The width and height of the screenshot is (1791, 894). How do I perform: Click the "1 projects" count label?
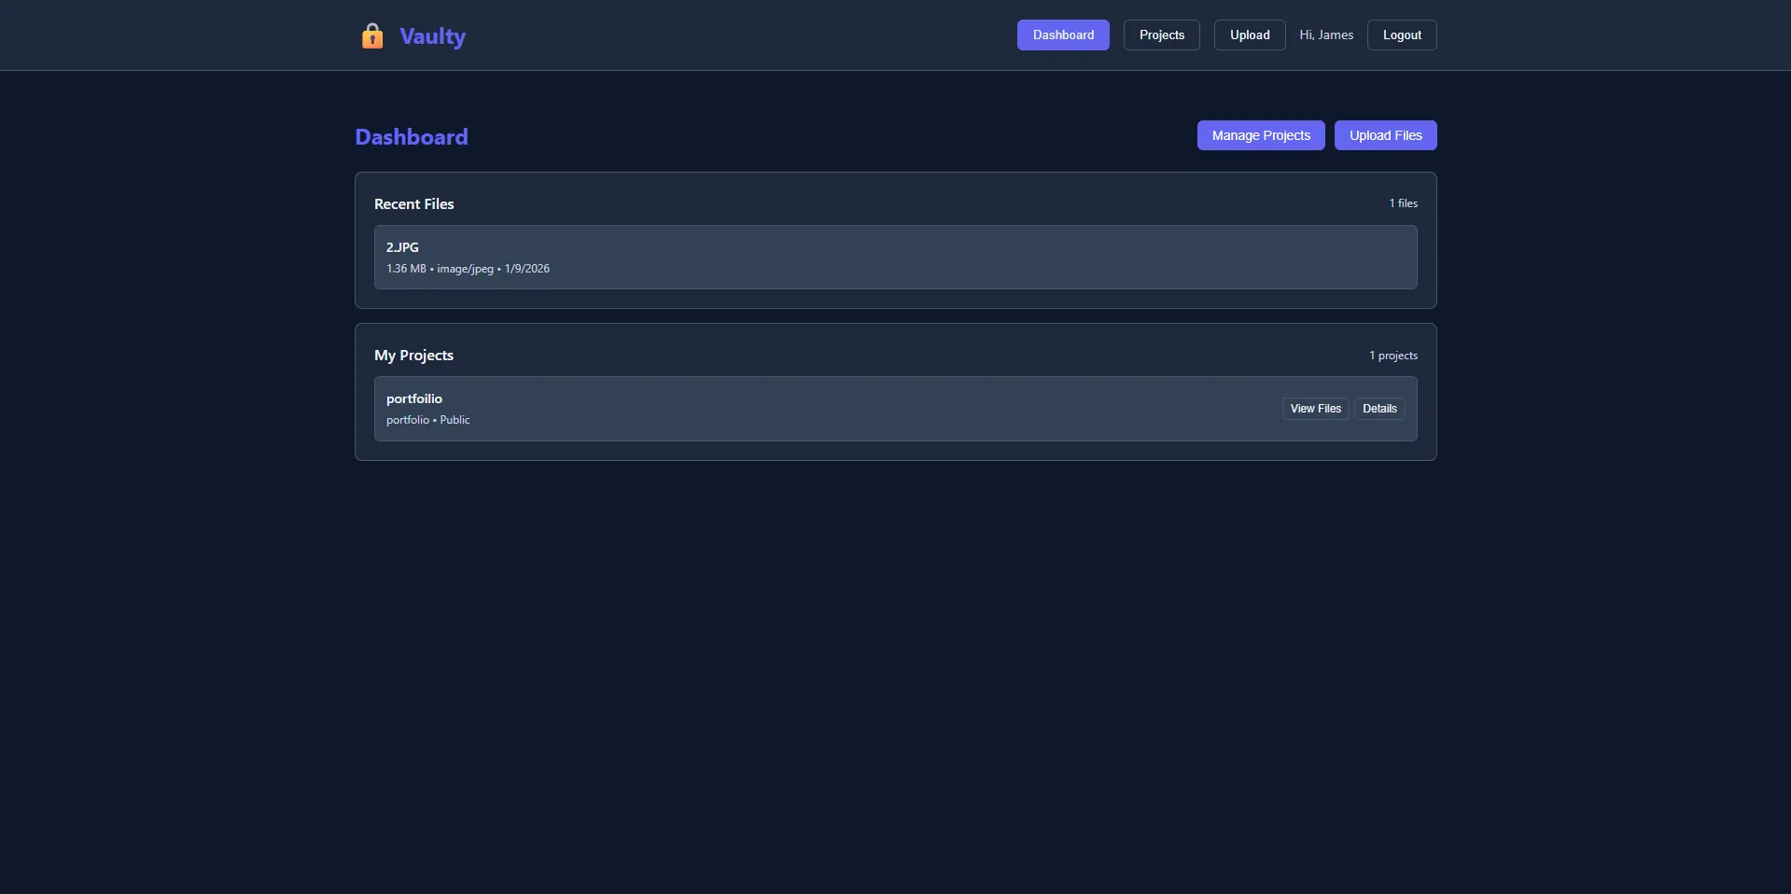1392,356
